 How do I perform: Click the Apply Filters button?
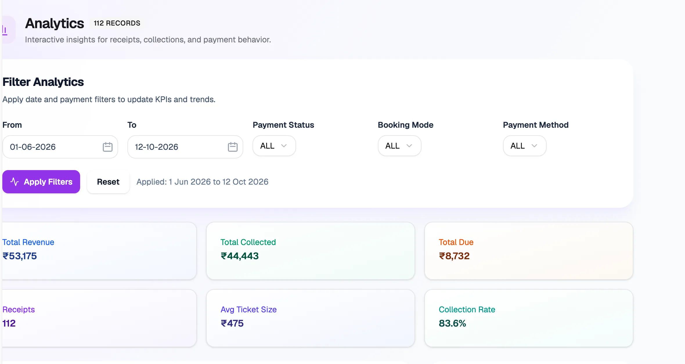[41, 182]
